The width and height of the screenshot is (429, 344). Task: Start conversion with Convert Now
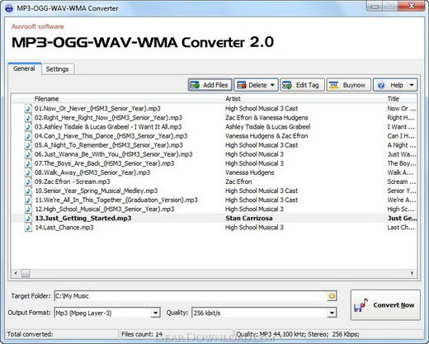tap(385, 305)
